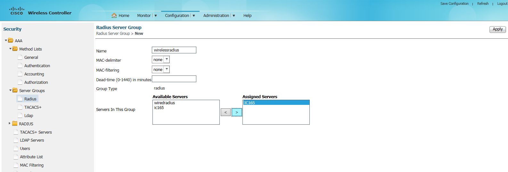The width and height of the screenshot is (508, 172).
Task: Click the Authorization page icon
Action: coord(20,82)
